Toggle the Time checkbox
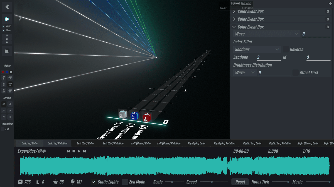The width and height of the screenshot is (334, 187). (x=3, y=30)
